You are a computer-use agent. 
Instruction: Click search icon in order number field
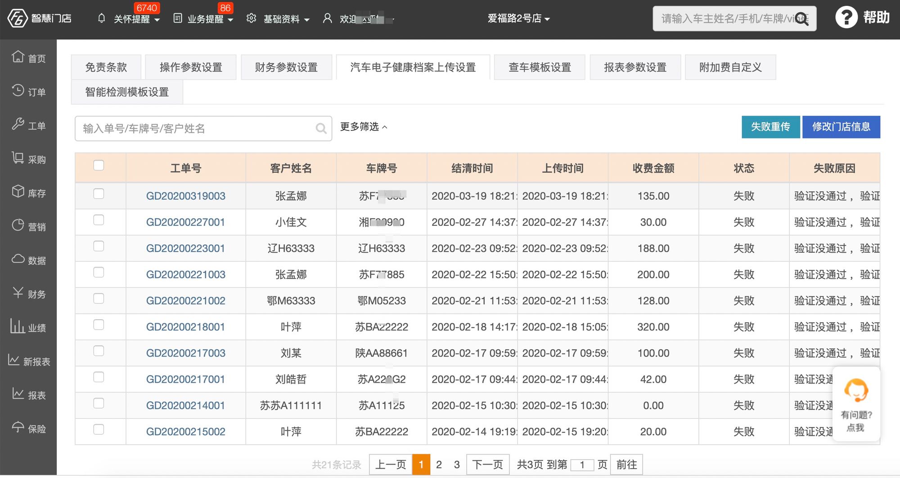(321, 129)
